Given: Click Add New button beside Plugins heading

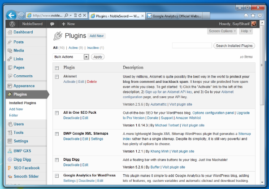Looking at the screenshot, I should click(96, 36).
